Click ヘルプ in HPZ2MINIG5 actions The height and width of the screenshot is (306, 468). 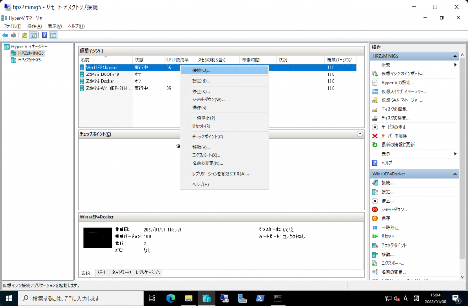click(x=387, y=163)
